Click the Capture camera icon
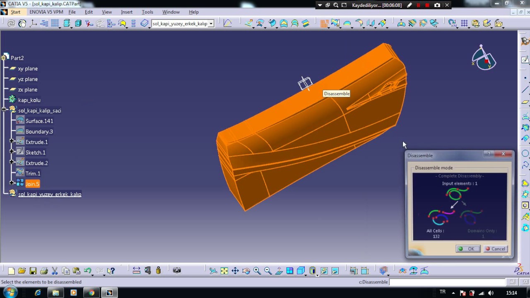This screenshot has height=298, width=530. coord(177,271)
